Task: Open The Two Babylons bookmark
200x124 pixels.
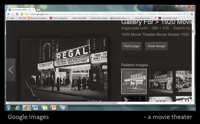Action: coord(59,18)
